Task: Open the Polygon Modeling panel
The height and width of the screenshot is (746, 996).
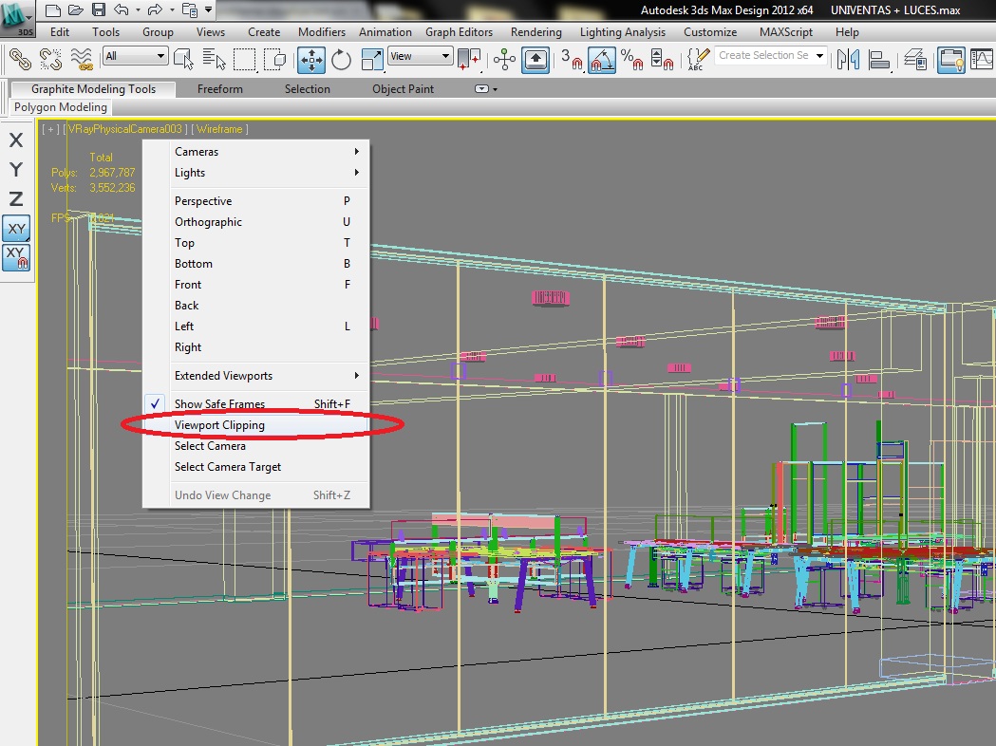Action: click(x=61, y=107)
